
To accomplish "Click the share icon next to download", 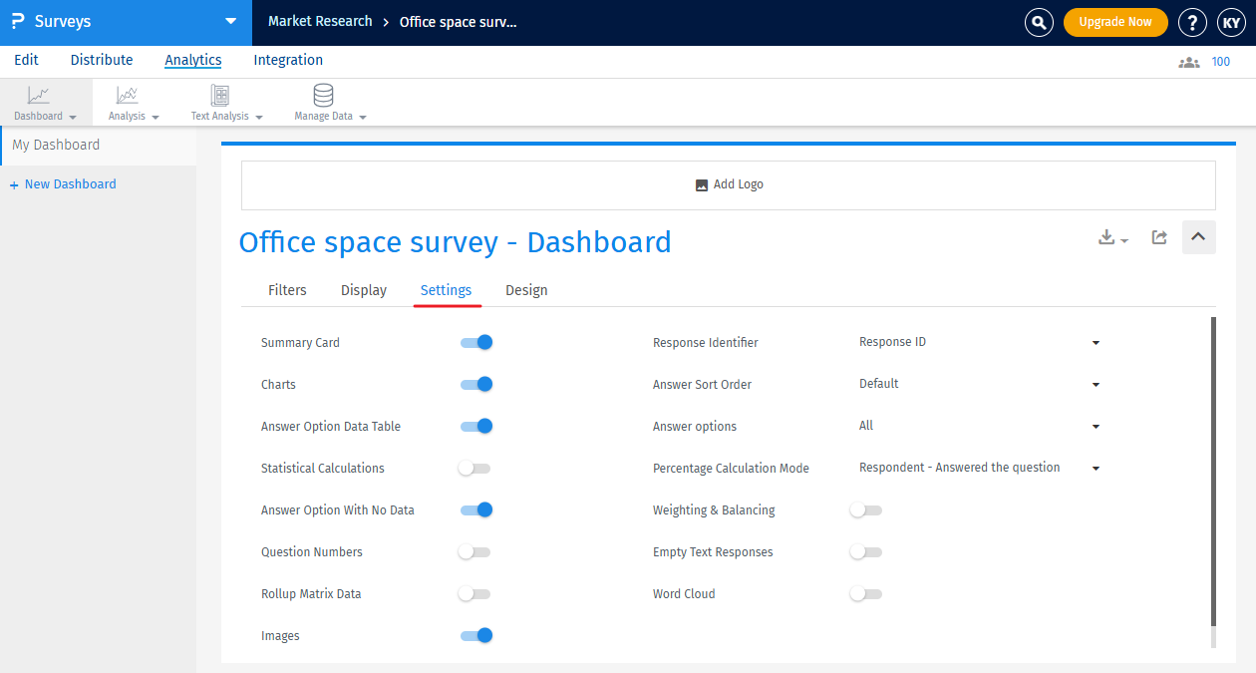I will click(x=1158, y=237).
